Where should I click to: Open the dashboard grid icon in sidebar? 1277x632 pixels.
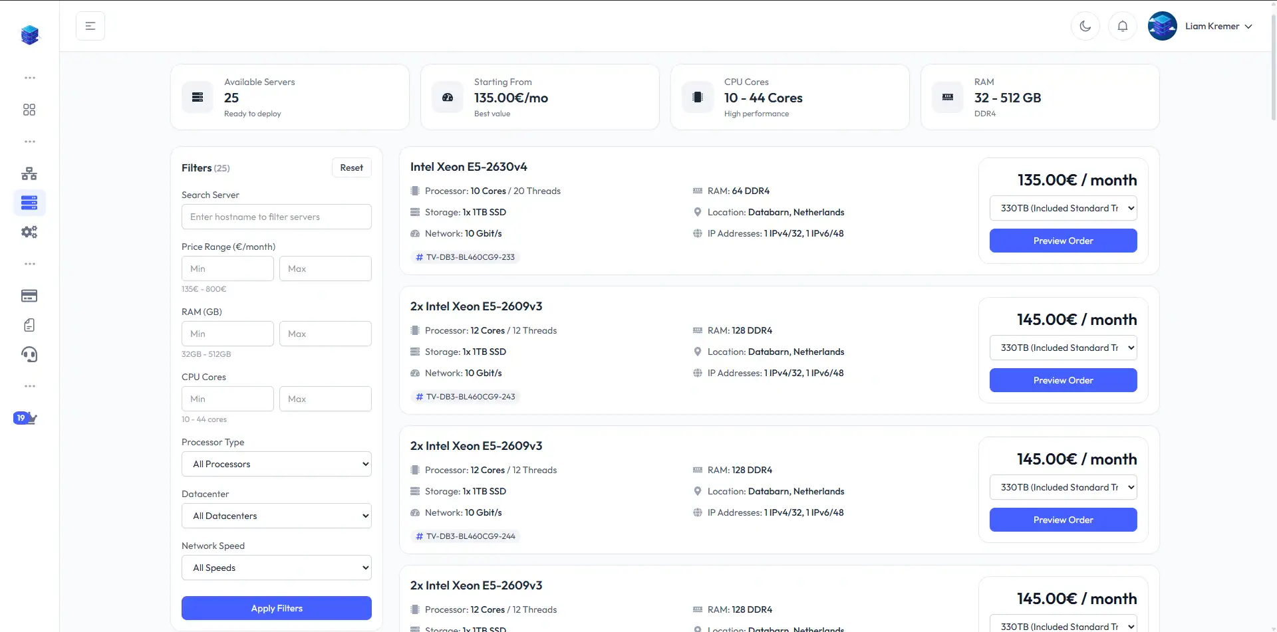[x=29, y=110]
